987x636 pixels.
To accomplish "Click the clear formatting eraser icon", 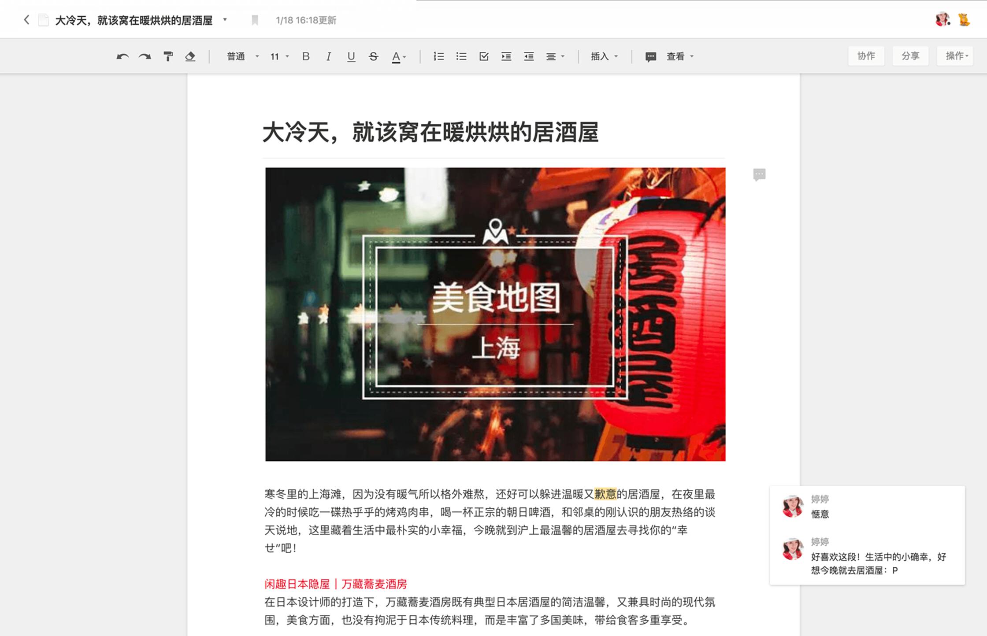I will click(x=190, y=56).
